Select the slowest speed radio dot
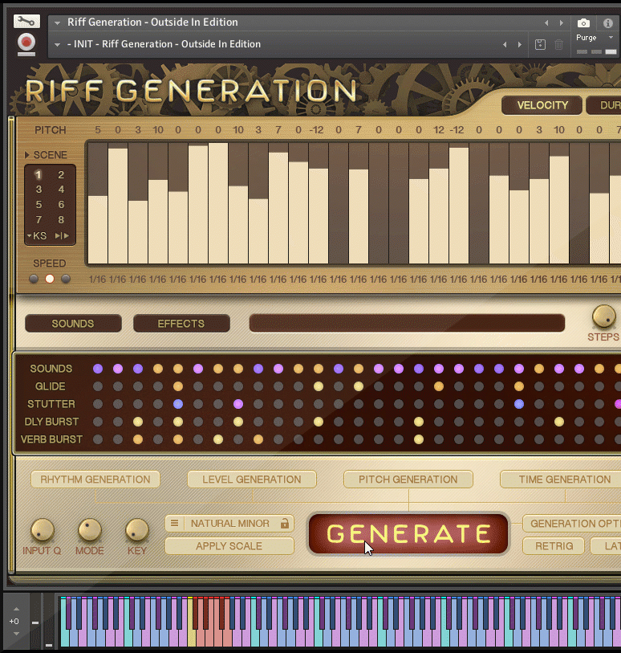This screenshot has height=653, width=621. coord(34,279)
